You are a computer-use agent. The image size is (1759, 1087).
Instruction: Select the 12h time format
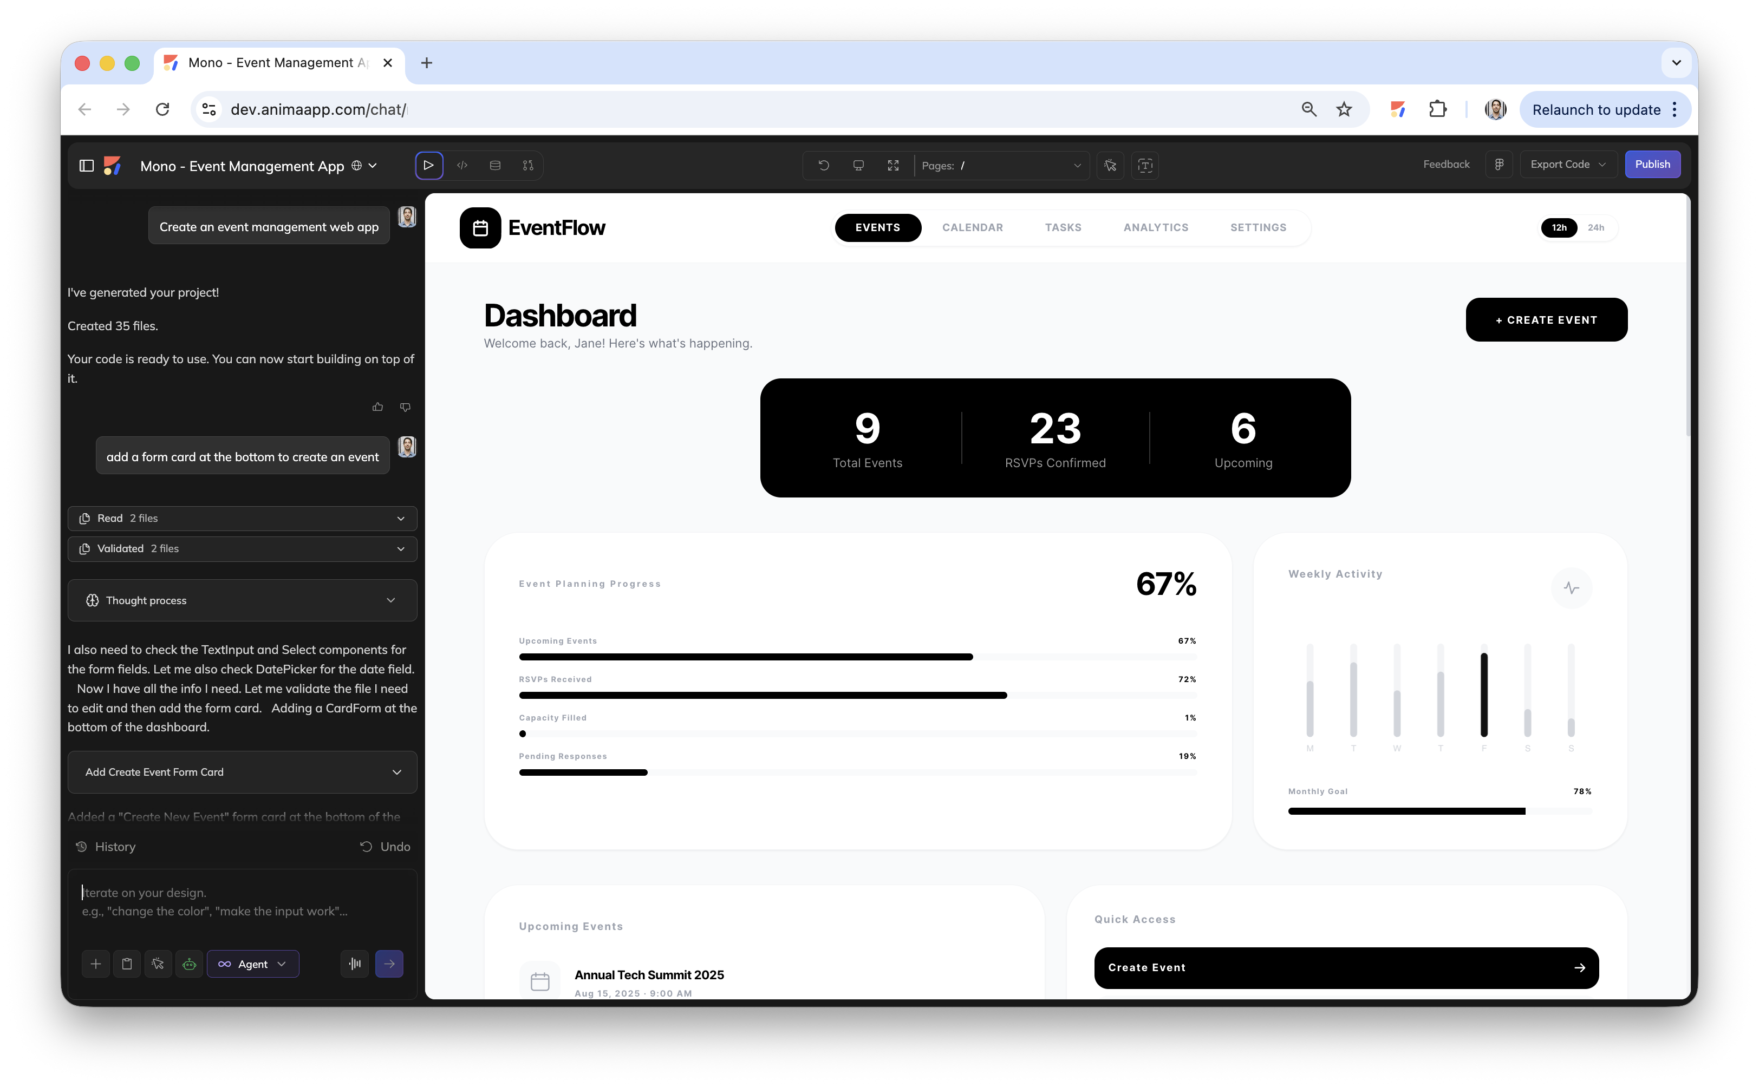click(1559, 228)
